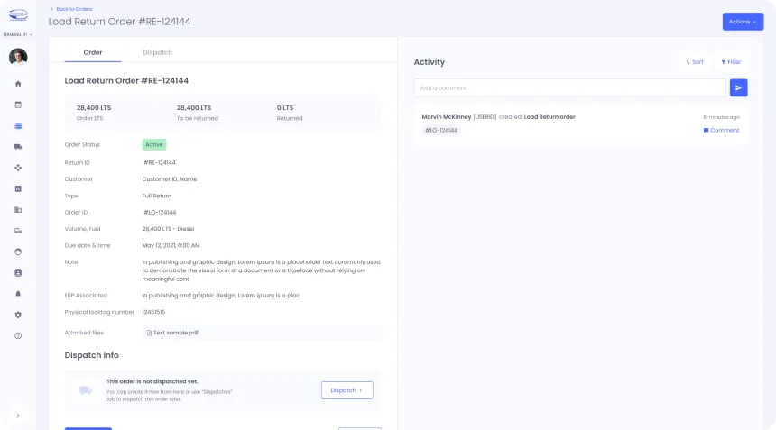Click the Add a comment field
This screenshot has height=430, width=776.
pos(568,87)
